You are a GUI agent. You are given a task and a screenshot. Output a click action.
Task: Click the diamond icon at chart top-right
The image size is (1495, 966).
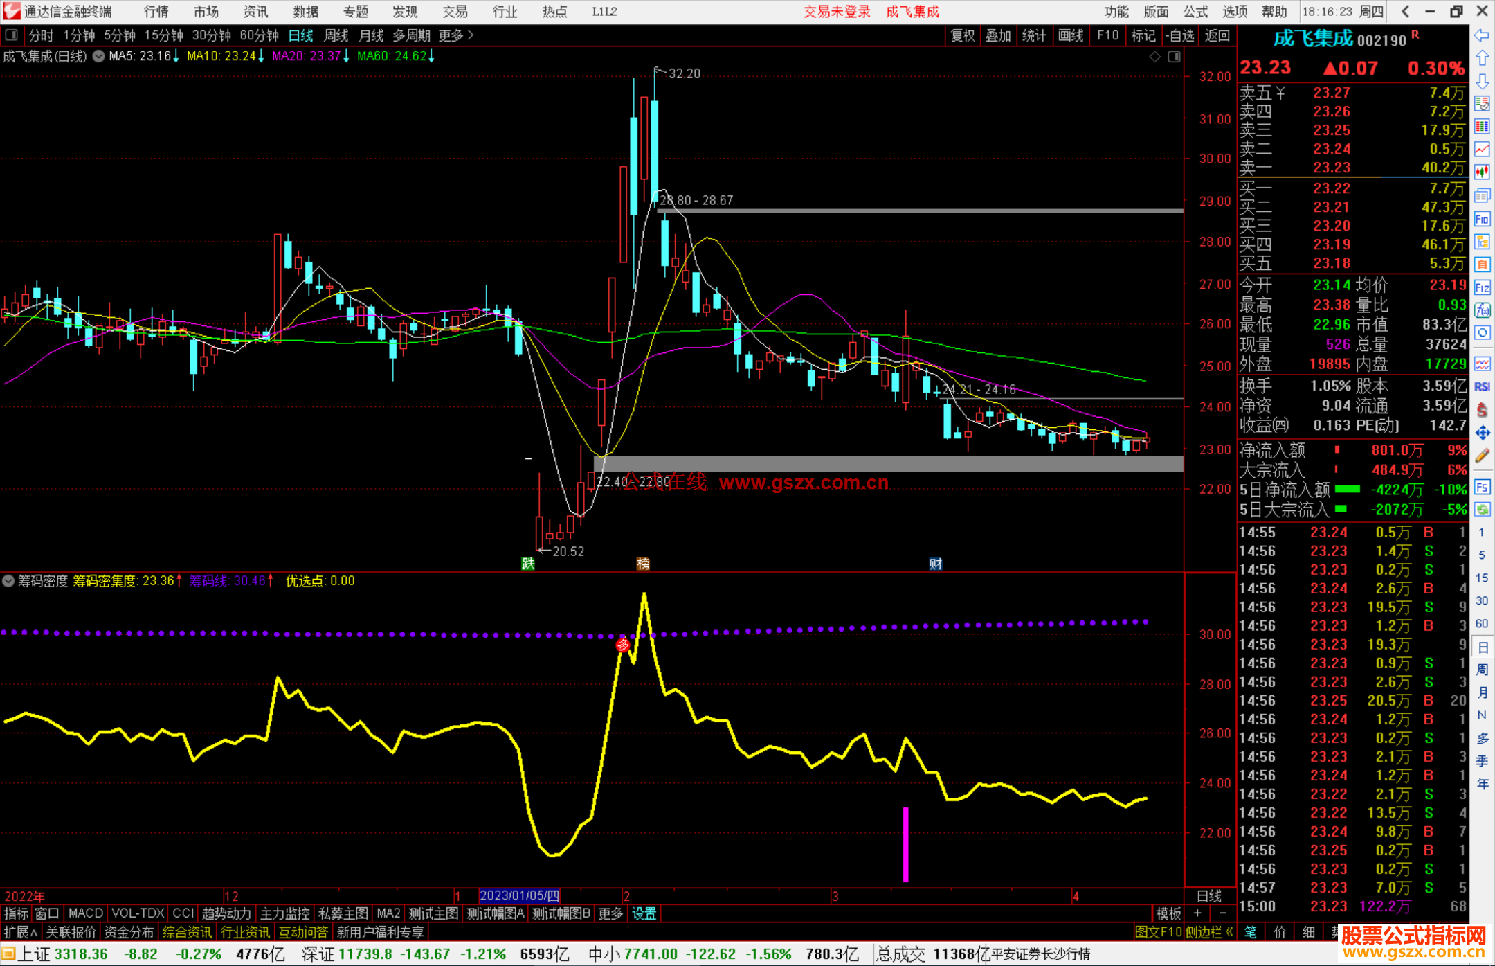[1155, 57]
